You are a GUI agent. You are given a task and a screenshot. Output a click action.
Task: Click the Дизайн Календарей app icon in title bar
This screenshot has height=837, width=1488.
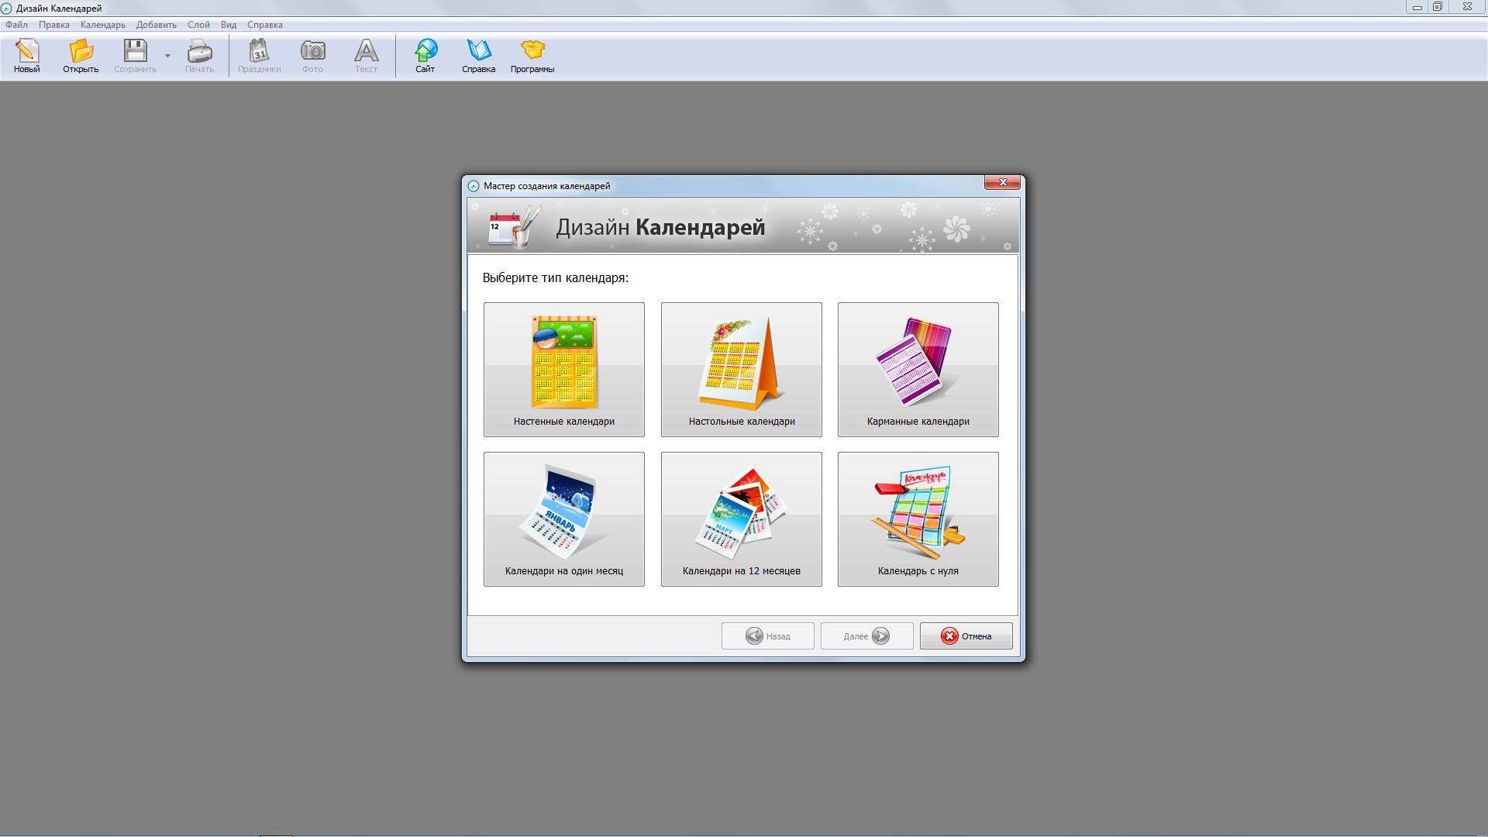tap(7, 8)
